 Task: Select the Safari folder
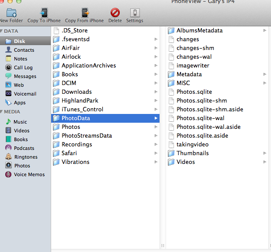pos(105,153)
